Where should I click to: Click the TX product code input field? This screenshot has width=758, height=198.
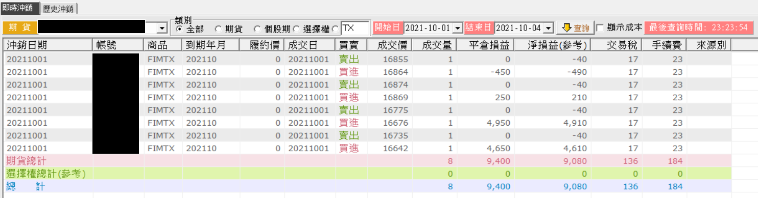(355, 28)
